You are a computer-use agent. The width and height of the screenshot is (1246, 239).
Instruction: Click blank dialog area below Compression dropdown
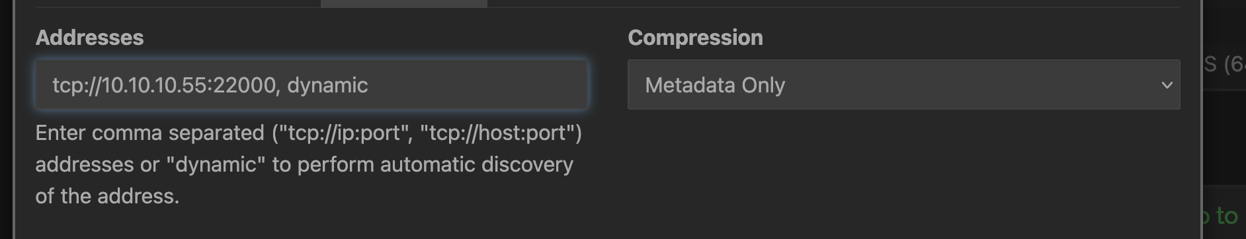tap(903, 172)
